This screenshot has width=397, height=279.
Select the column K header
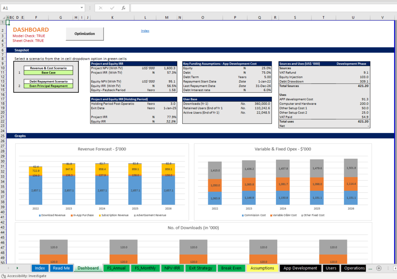(112, 17)
